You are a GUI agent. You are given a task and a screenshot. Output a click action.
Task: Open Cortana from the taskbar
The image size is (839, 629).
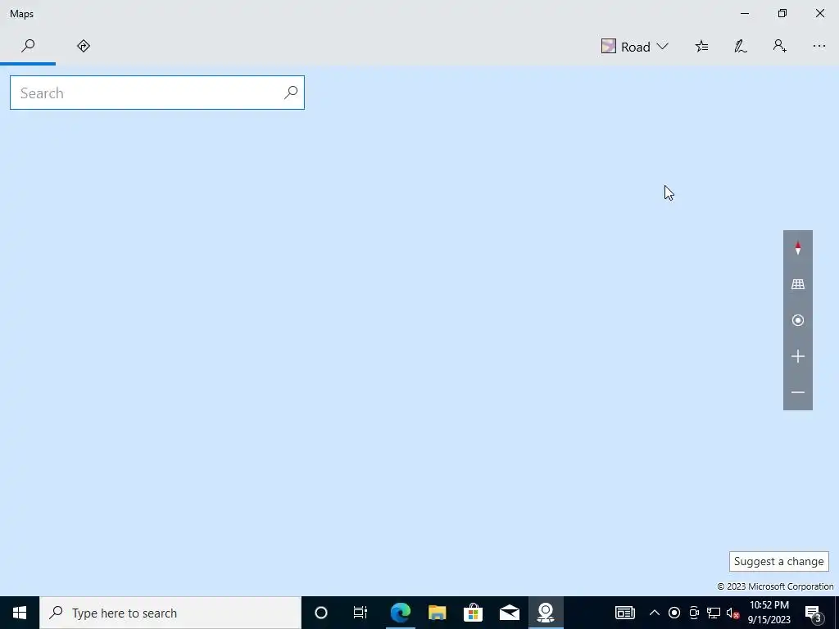[x=321, y=613]
